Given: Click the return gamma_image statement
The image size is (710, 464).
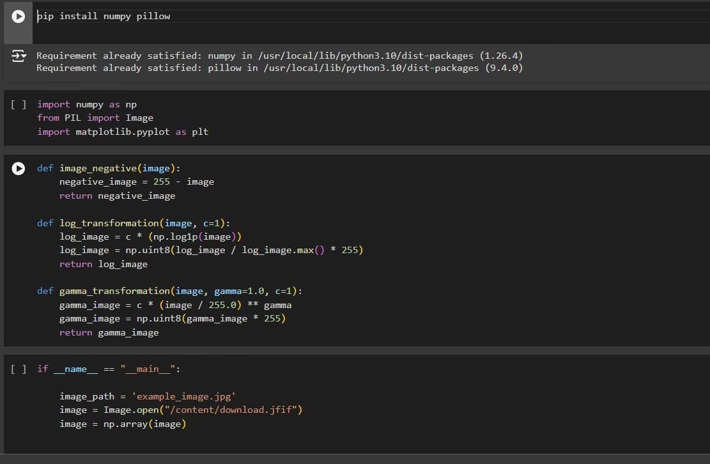Looking at the screenshot, I should [x=109, y=332].
